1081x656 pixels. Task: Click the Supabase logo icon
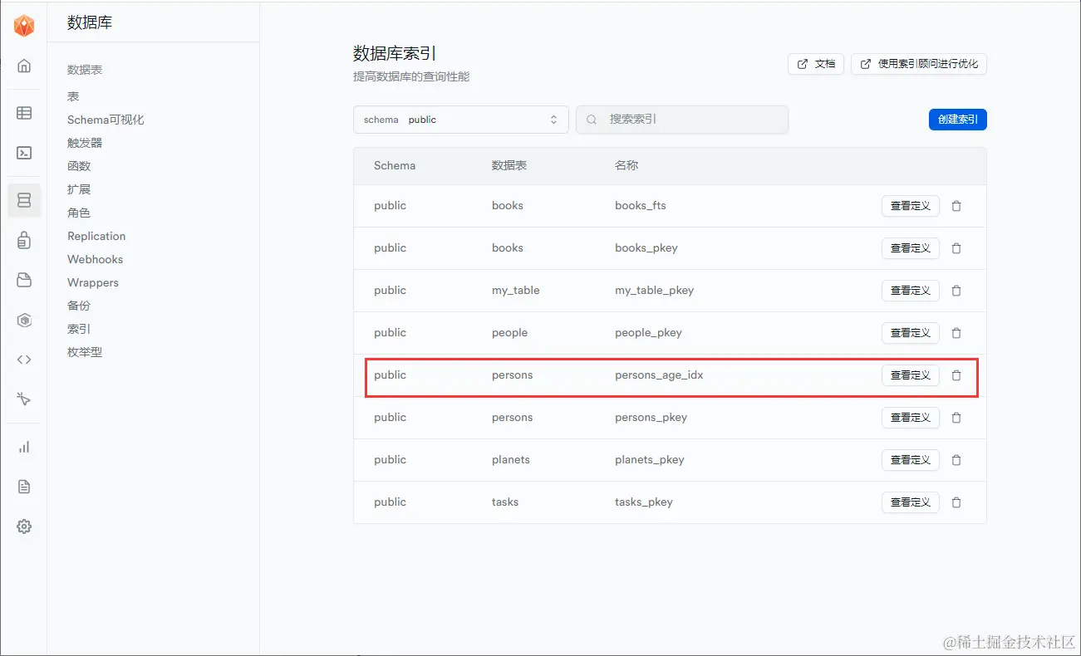[x=24, y=27]
